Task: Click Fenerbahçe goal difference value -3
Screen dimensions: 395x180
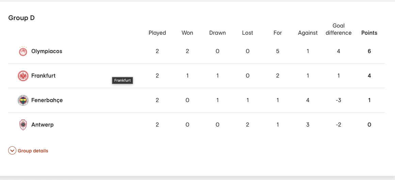Action: click(x=339, y=100)
